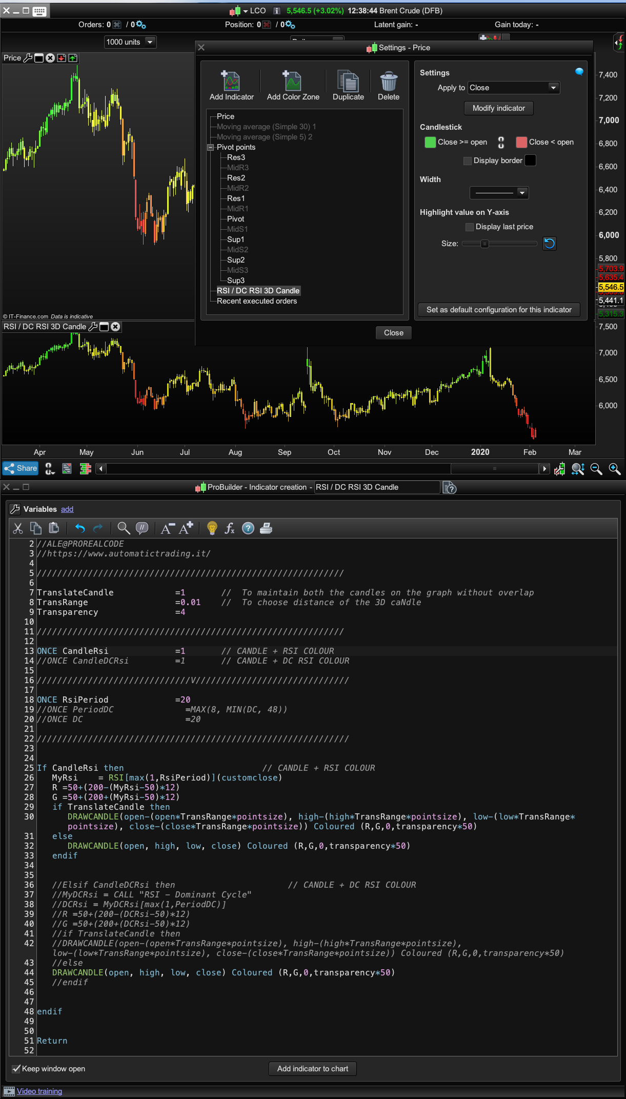
Task: Click the Undo arrow in ProBuilder toolbar
Action: point(80,528)
